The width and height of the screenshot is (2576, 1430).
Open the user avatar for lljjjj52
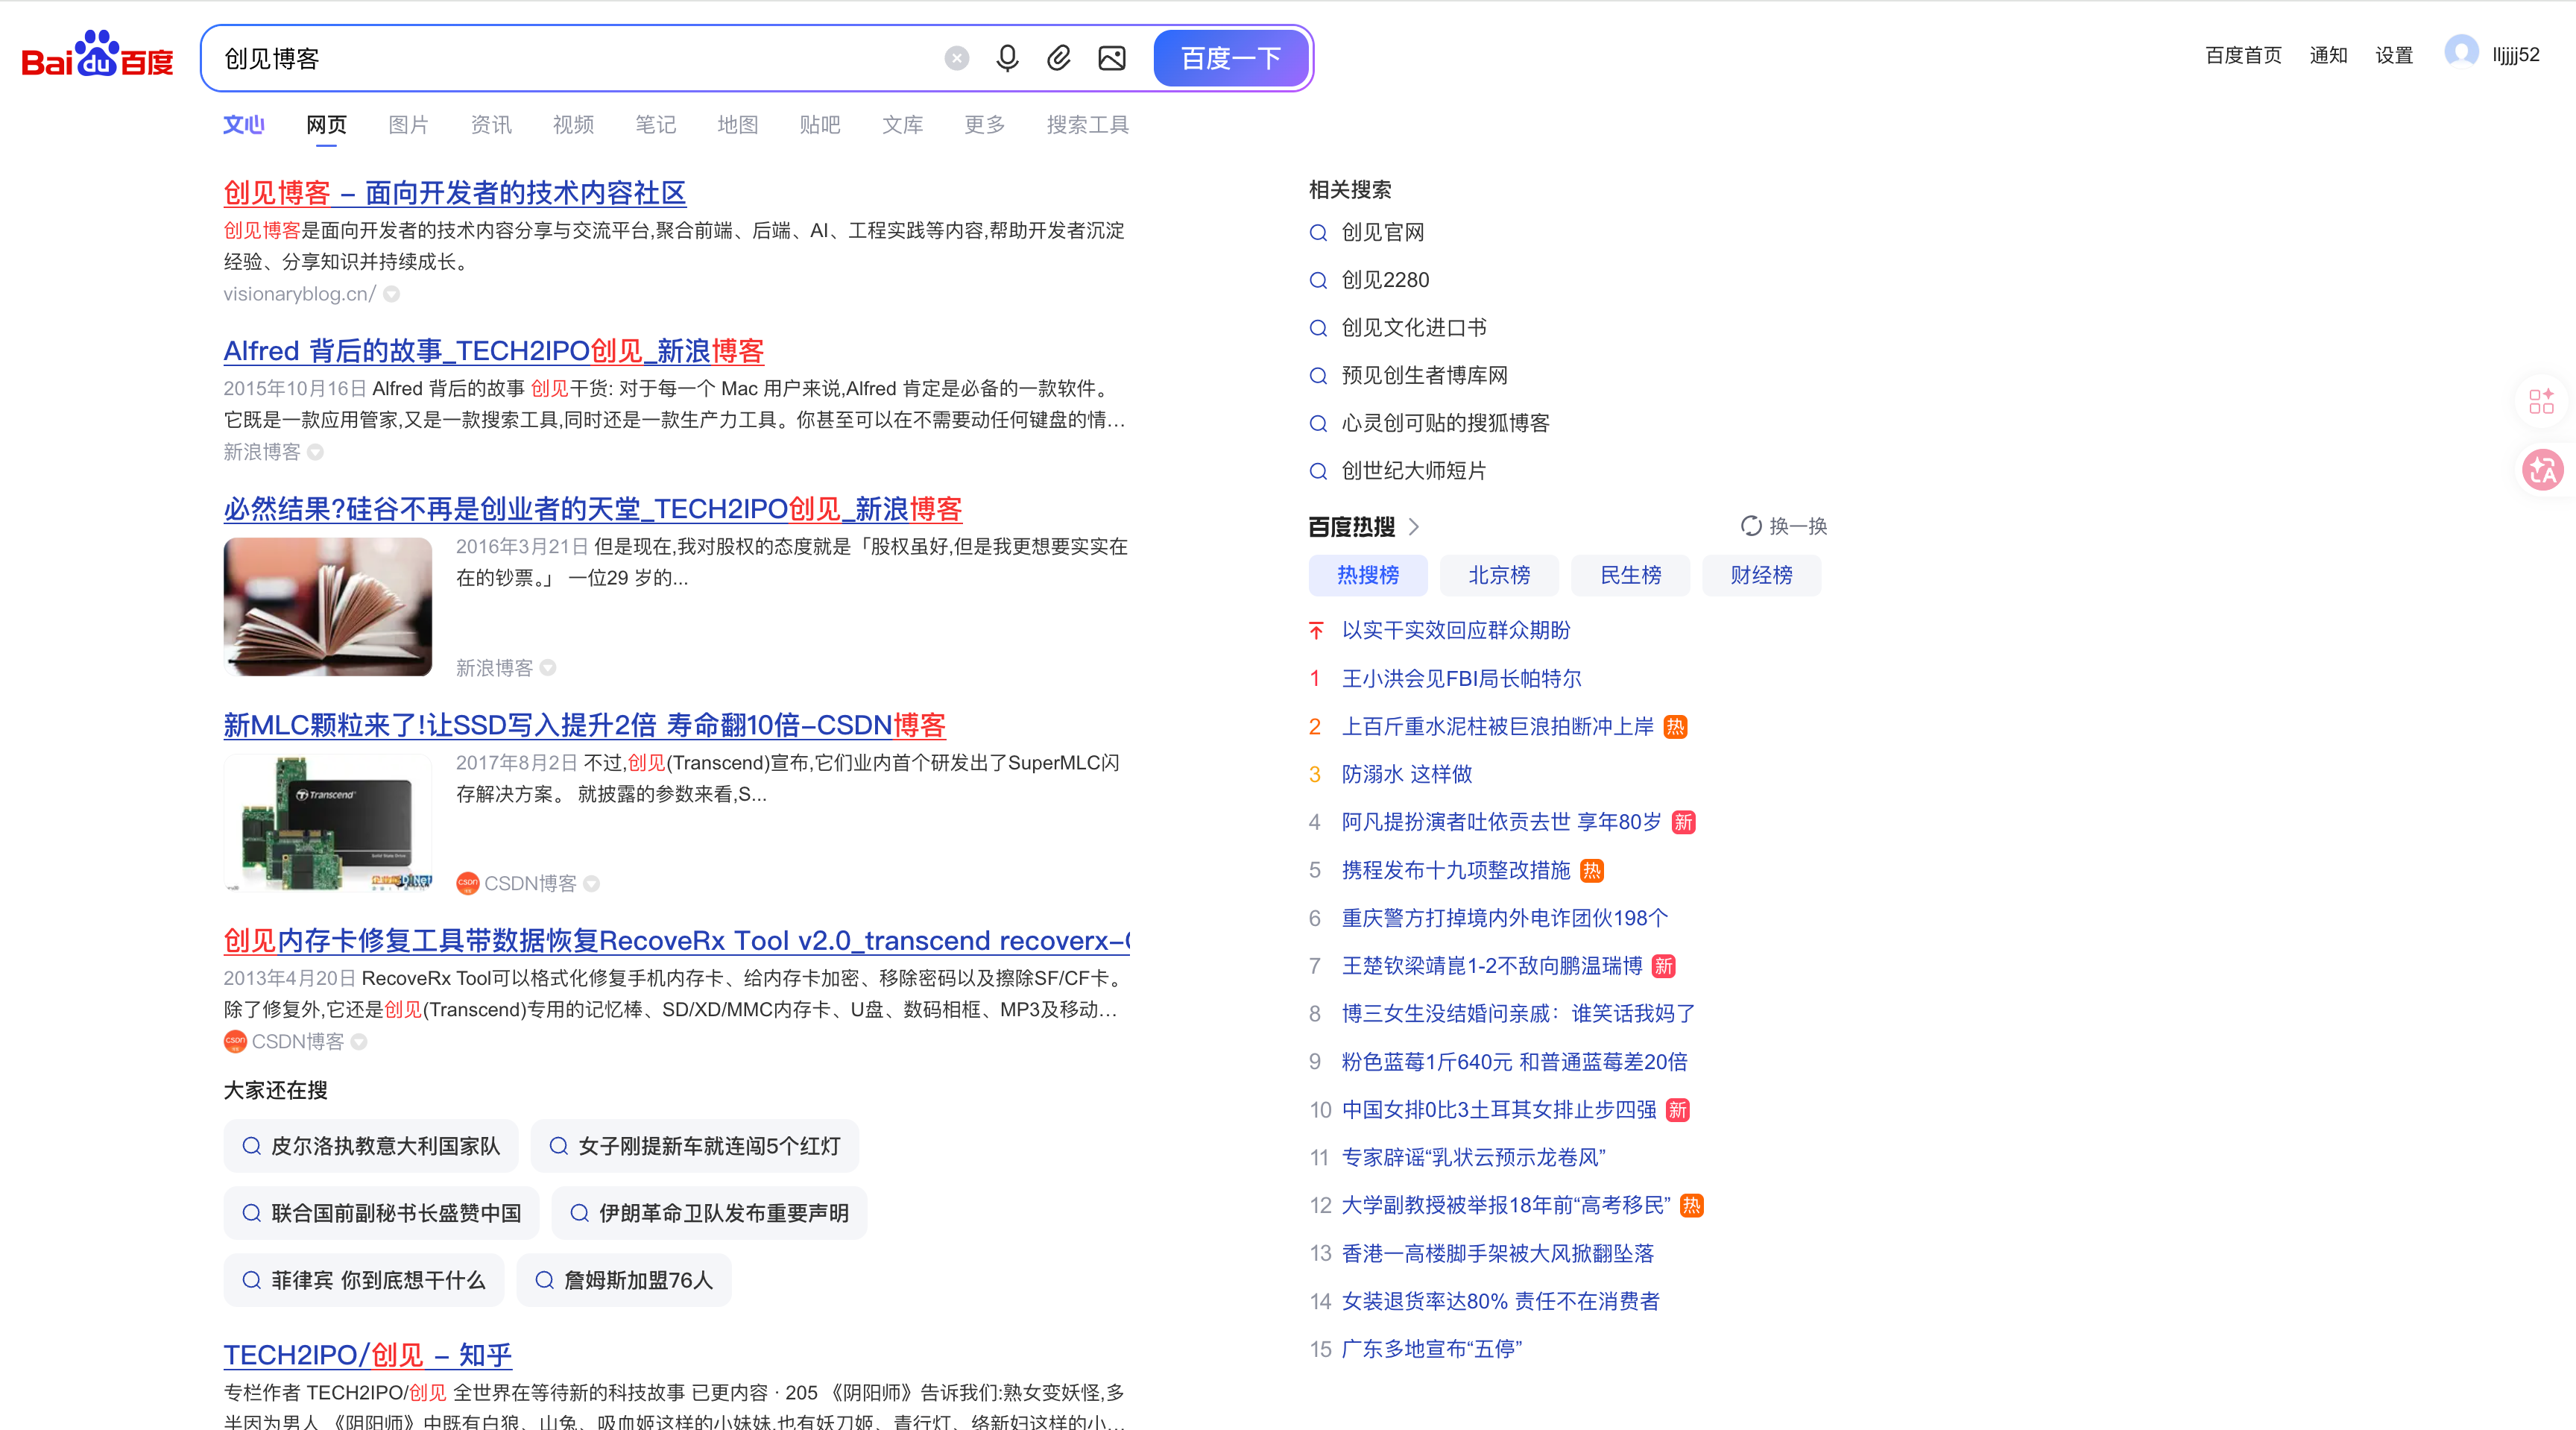2461,53
